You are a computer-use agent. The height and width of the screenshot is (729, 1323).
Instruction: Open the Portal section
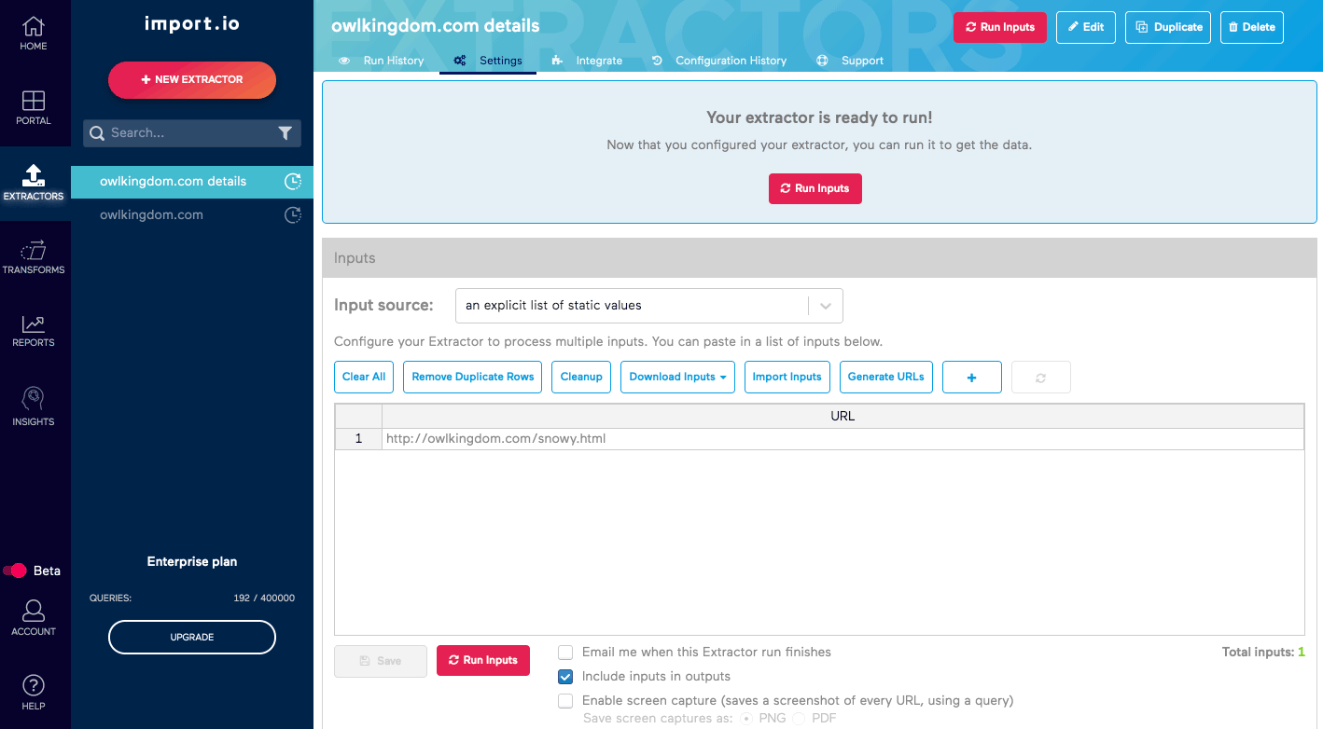(34, 103)
